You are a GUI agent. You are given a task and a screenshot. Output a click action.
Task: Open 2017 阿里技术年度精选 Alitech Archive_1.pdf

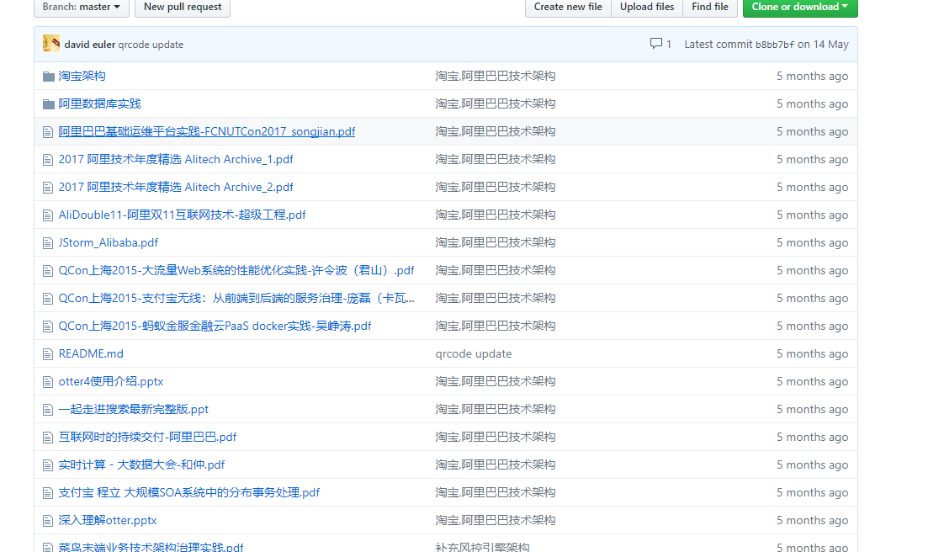[x=176, y=159]
